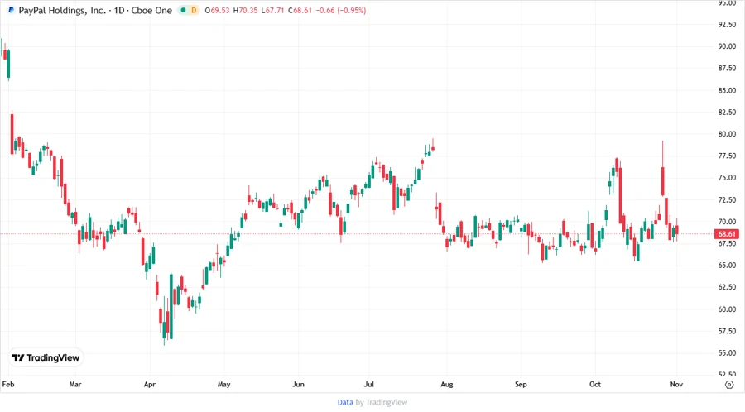Click the 75.00 price scale label
Viewport: 745px width, 412px height.
tap(727, 178)
